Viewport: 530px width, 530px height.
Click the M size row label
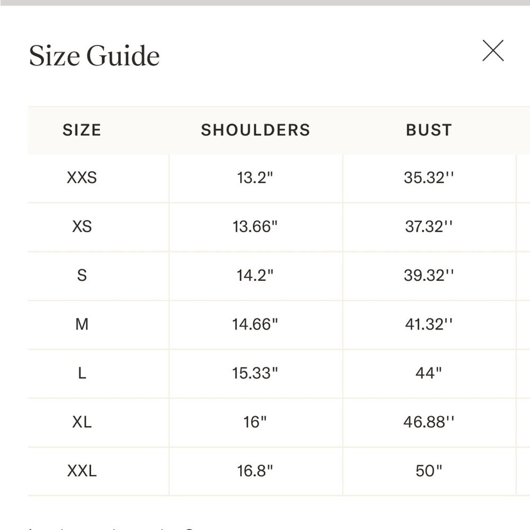click(x=82, y=324)
